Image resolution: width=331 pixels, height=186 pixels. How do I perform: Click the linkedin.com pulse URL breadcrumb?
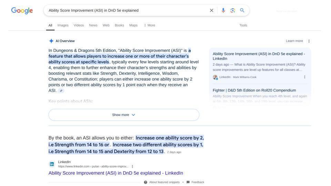tap(93, 166)
